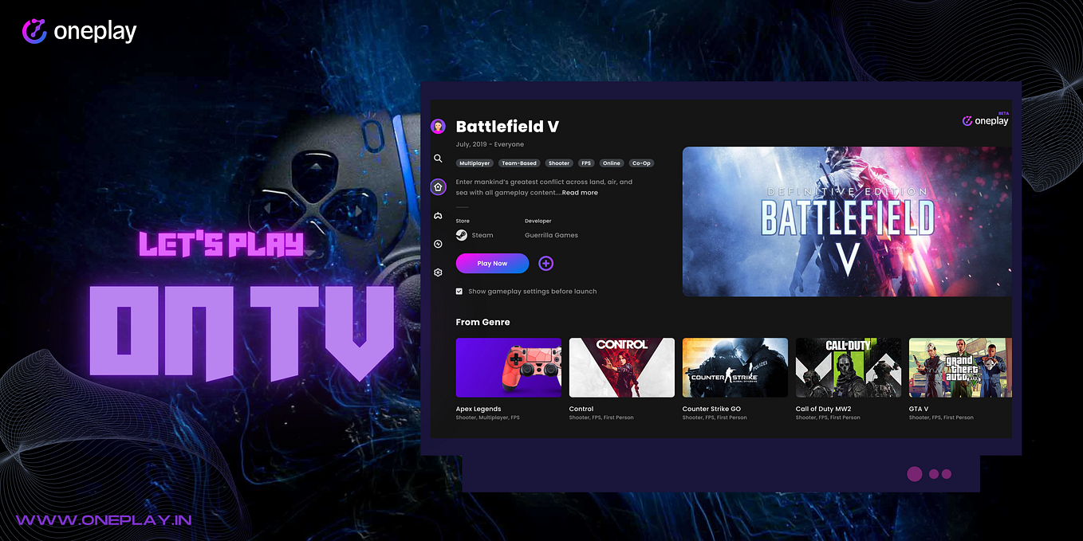Click the oneplay BETA logo top right
Screen dimensions: 1083x541
tap(986, 120)
